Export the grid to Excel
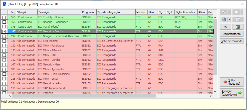The image size is (247, 110). pyautogui.click(x=224, y=19)
